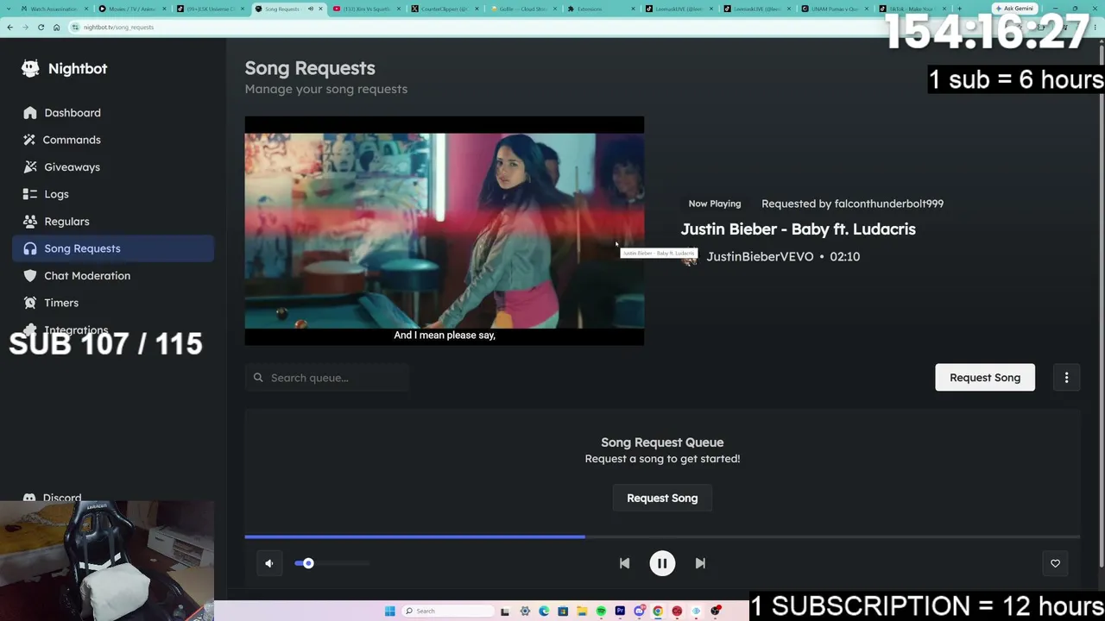The width and height of the screenshot is (1105, 621).
Task: Click the Song Requests headphones icon
Action: pos(30,248)
